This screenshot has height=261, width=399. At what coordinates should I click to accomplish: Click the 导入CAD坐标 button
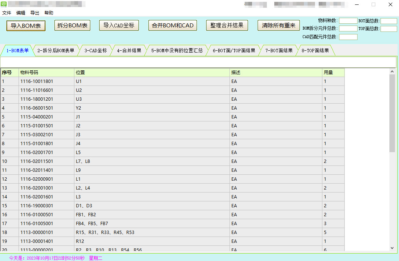(119, 26)
